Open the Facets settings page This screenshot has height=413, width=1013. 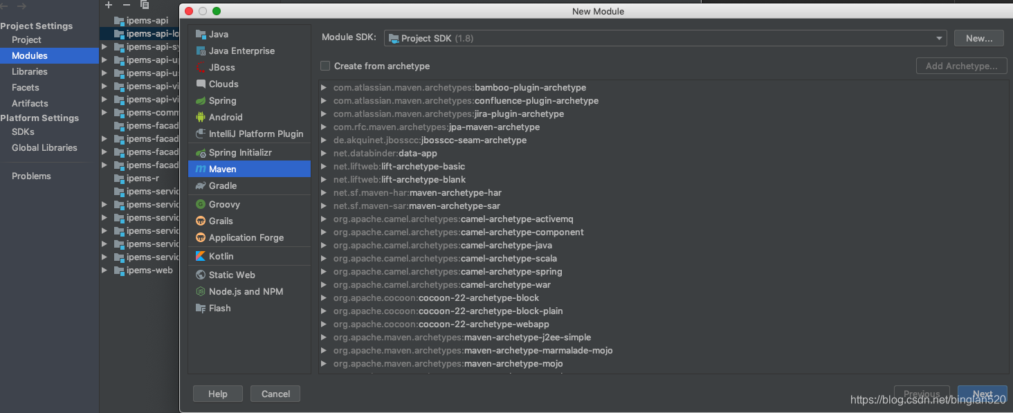pyautogui.click(x=26, y=87)
